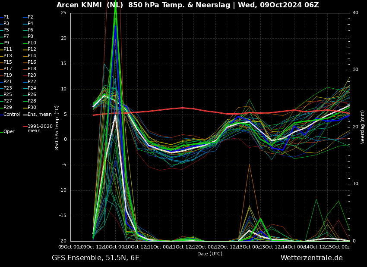Click the P10 legend label
The height and width of the screenshot is (267, 367).
pyautogui.click(x=32, y=43)
